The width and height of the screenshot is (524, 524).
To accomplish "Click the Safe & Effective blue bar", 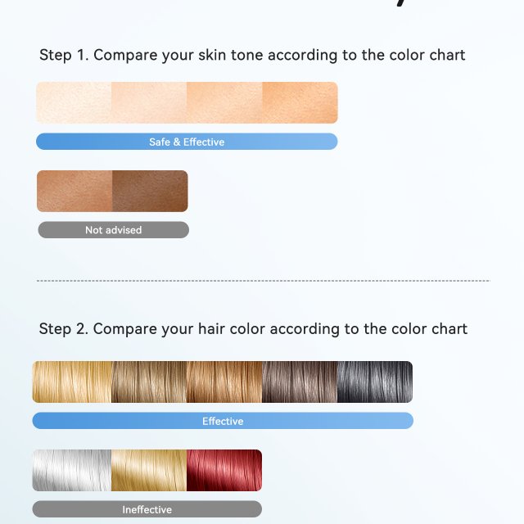I will 187,142.
